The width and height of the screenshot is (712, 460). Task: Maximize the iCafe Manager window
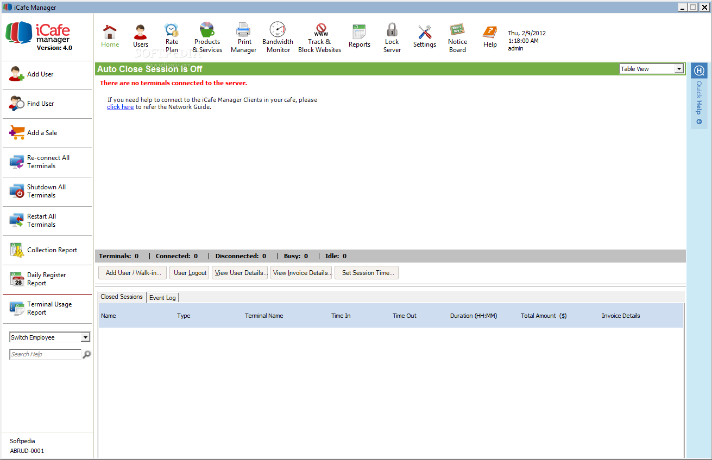point(694,7)
